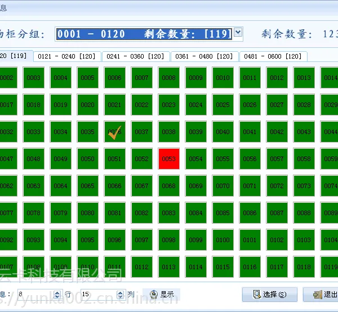The width and height of the screenshot is (338, 312).
Task: Select locker 0057
Action: coord(277,159)
